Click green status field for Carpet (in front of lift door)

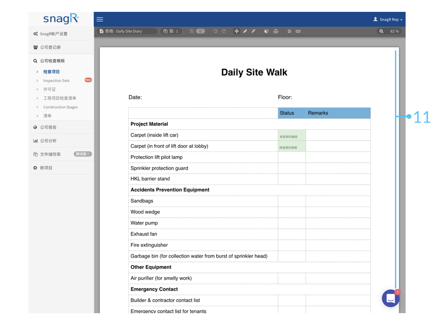click(292, 146)
